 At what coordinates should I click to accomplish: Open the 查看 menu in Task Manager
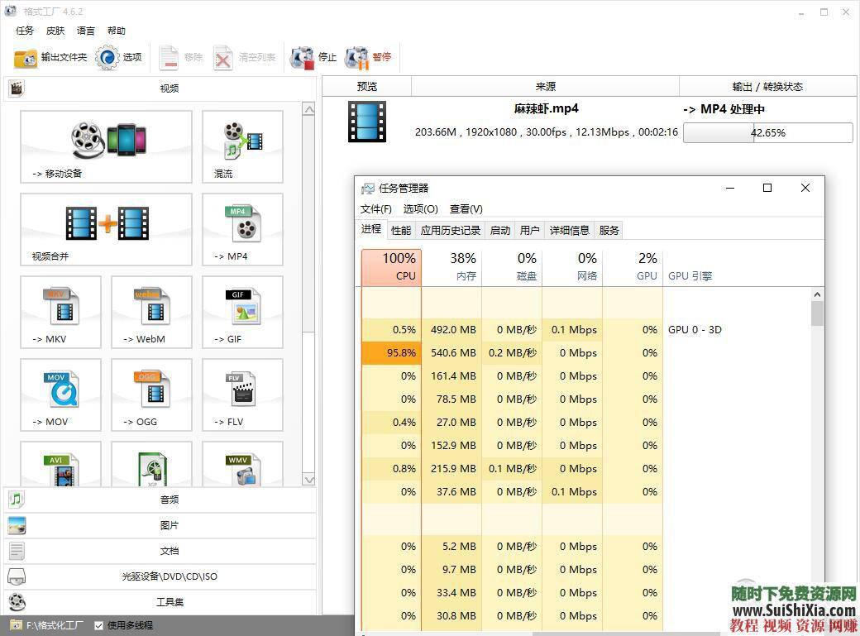click(x=465, y=208)
